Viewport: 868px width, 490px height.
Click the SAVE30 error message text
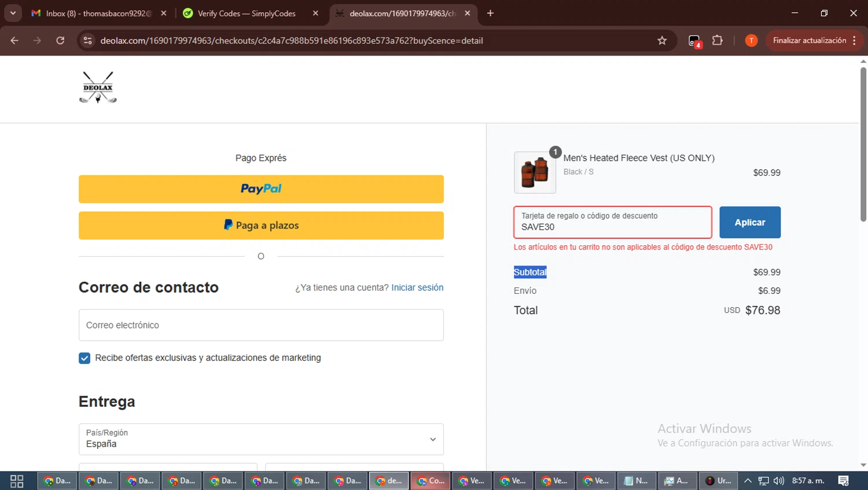pos(643,247)
